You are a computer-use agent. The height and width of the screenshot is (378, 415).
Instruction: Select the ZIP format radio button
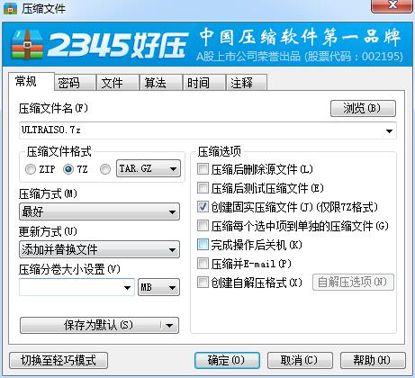point(31,169)
